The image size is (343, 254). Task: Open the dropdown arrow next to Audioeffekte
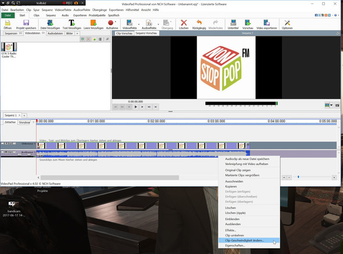[158, 24]
